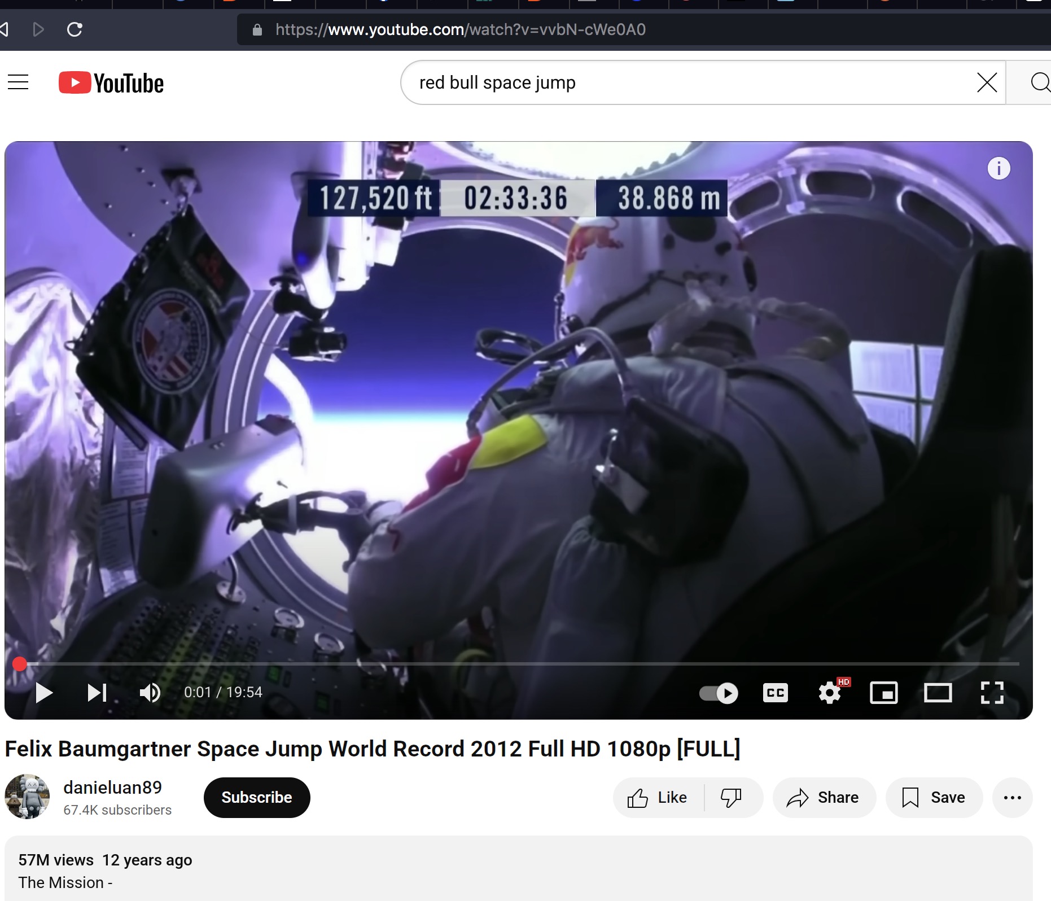
Task: Like this video
Action: click(658, 798)
